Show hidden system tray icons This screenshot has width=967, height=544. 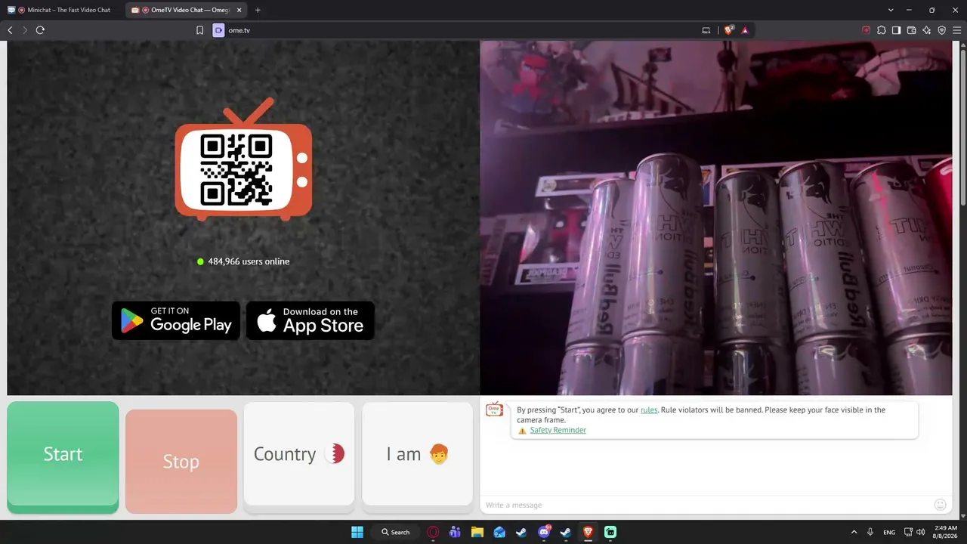point(854,532)
